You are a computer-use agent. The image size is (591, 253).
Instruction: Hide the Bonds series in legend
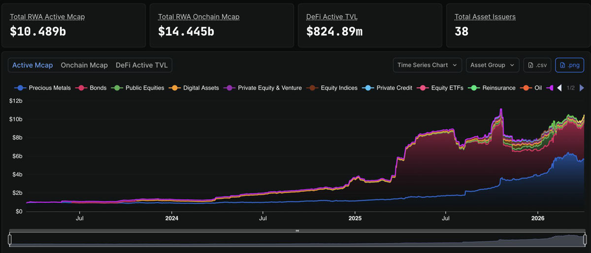coord(98,88)
